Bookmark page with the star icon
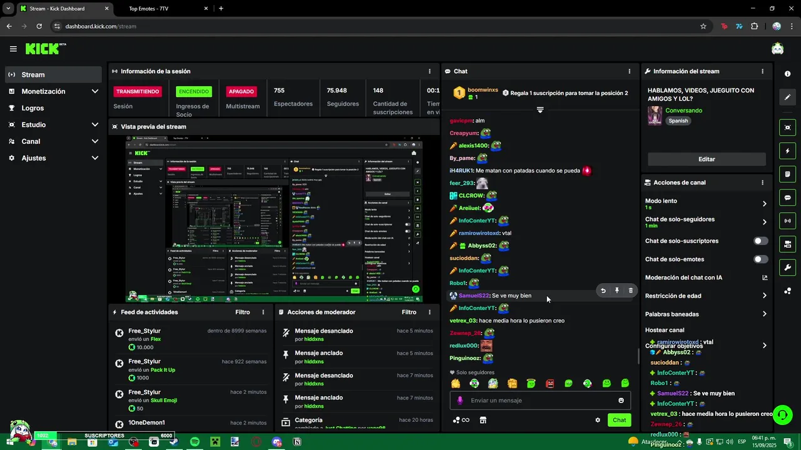 click(x=703, y=26)
